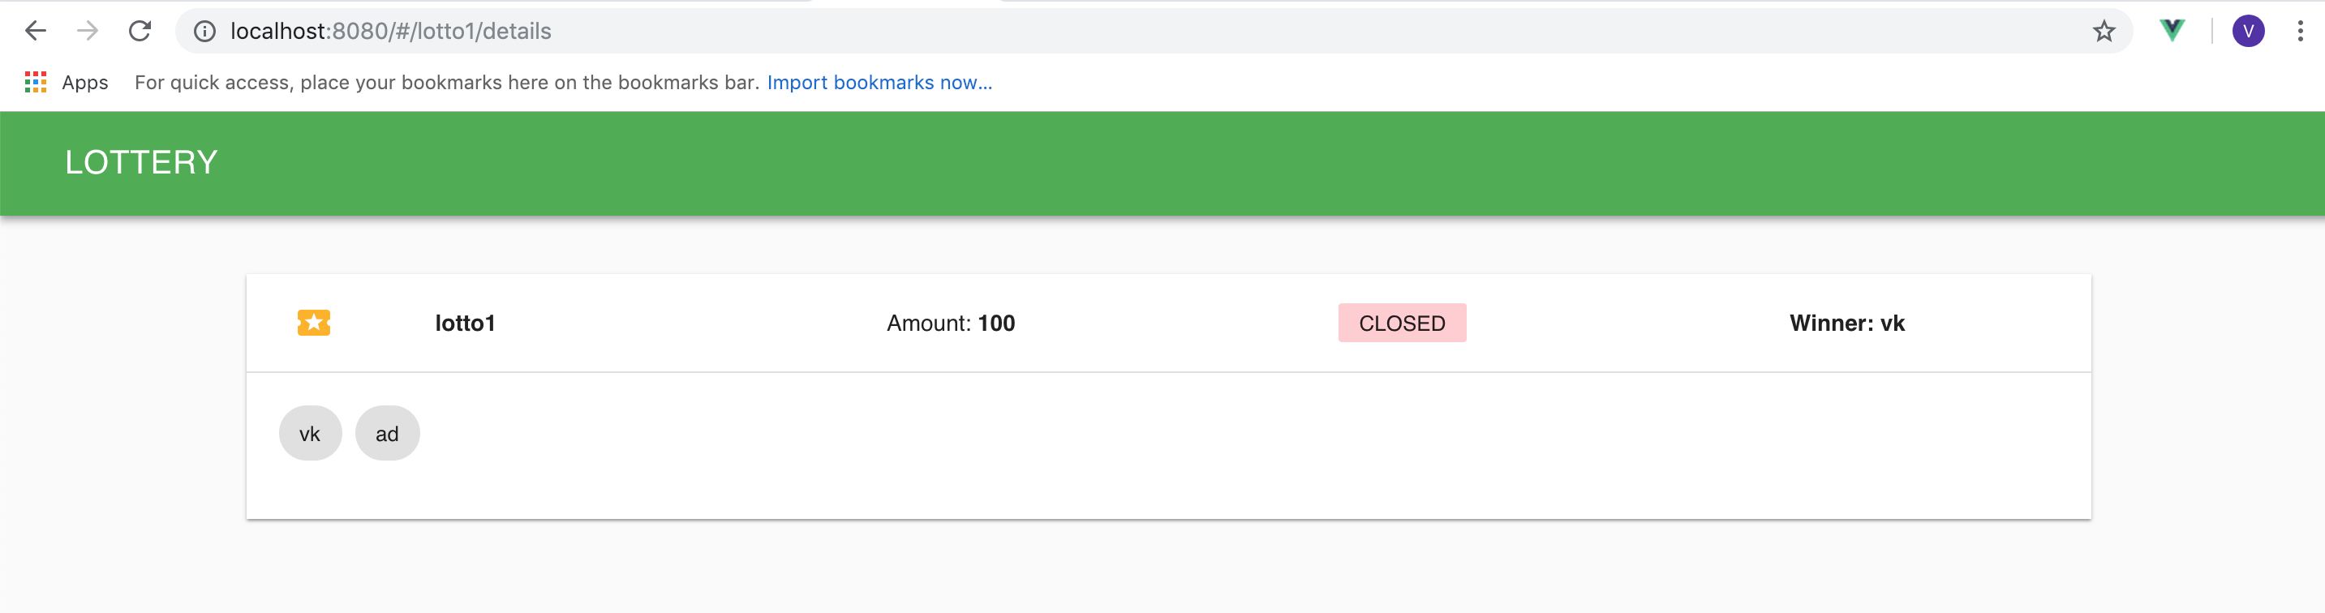Viewport: 2325px width, 613px height.
Task: Click Import bookmarks now link
Action: [x=879, y=82]
